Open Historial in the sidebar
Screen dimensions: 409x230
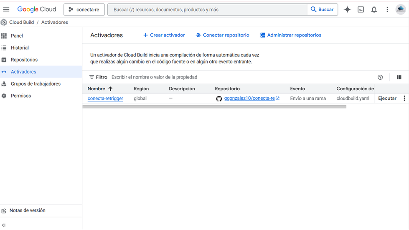41,48
